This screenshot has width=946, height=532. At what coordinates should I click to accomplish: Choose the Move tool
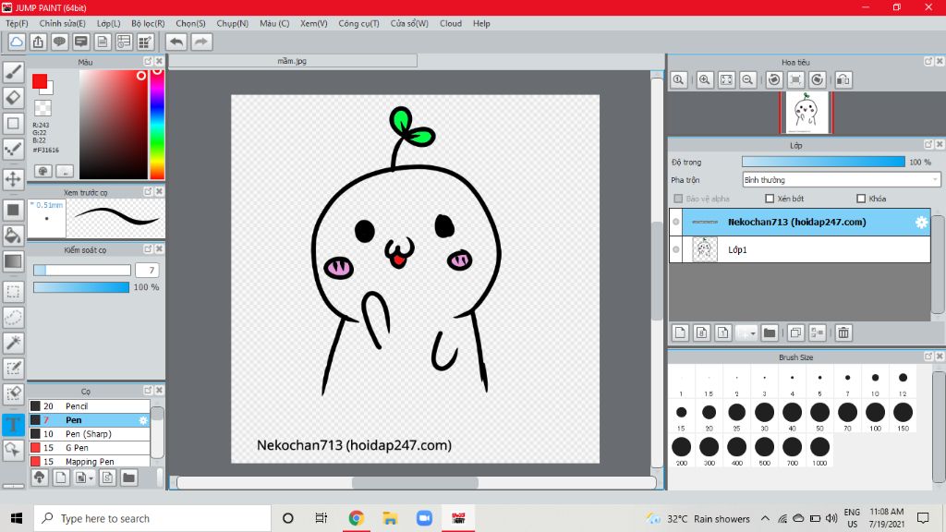click(13, 179)
